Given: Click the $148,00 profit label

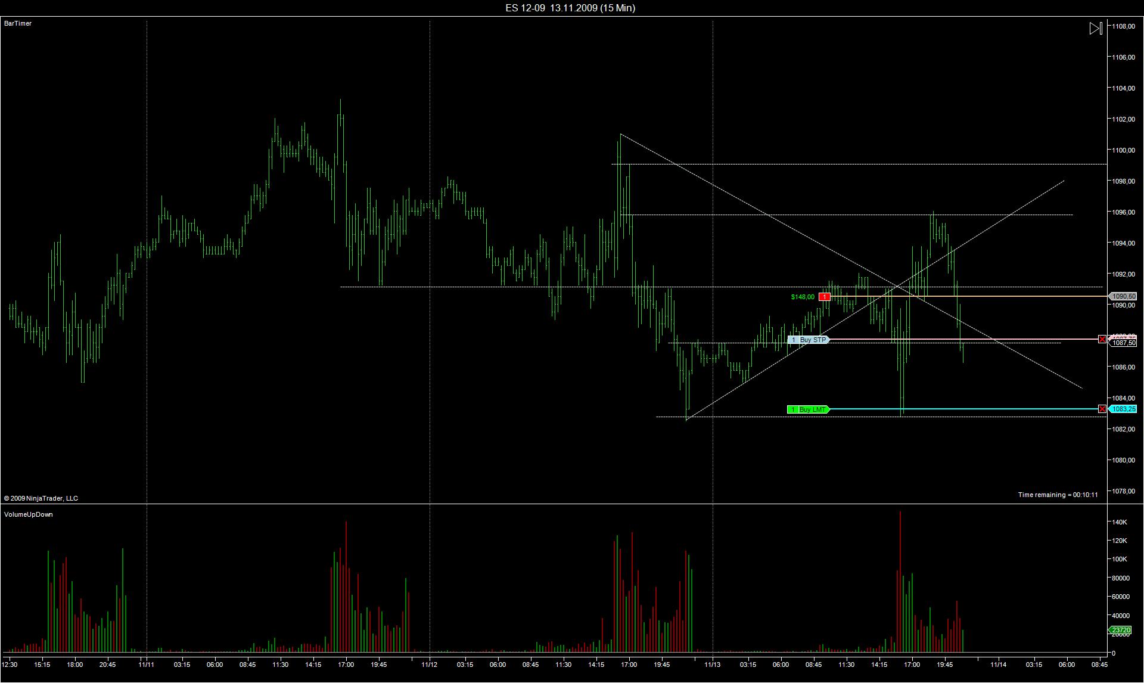Looking at the screenshot, I should tap(802, 297).
